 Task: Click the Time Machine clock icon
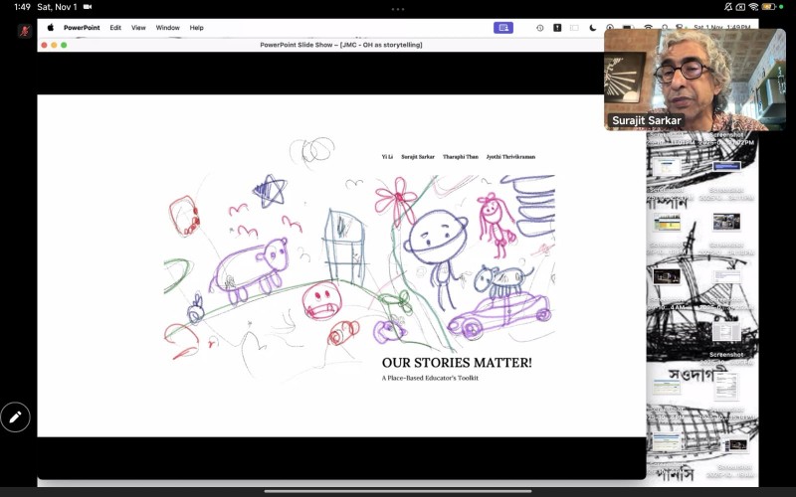coord(539,28)
